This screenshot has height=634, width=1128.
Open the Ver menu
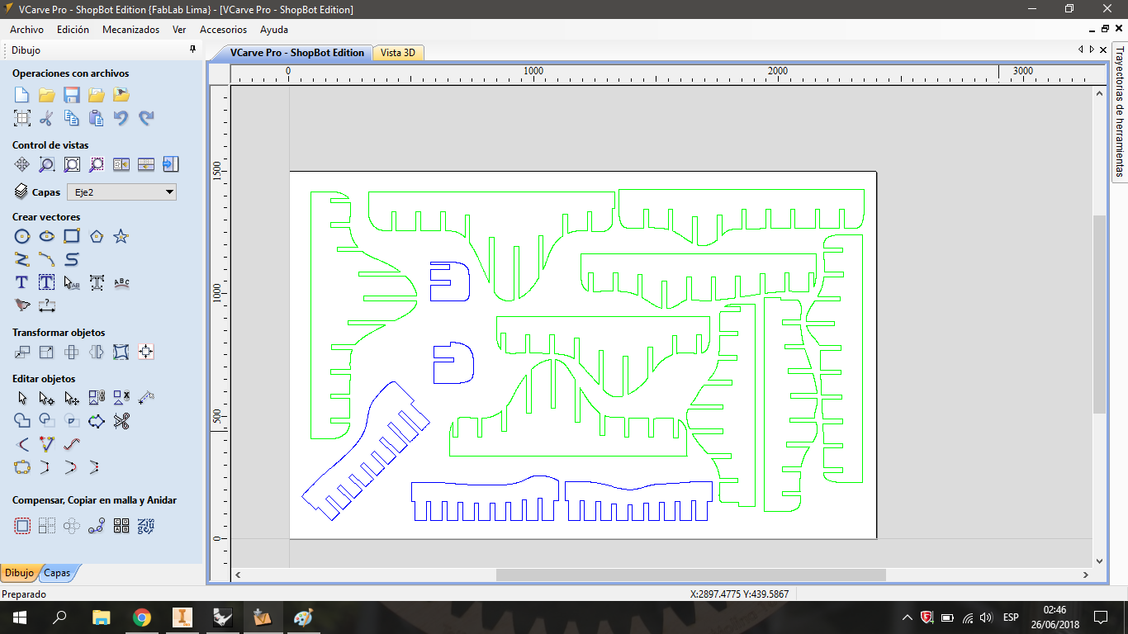(x=179, y=29)
